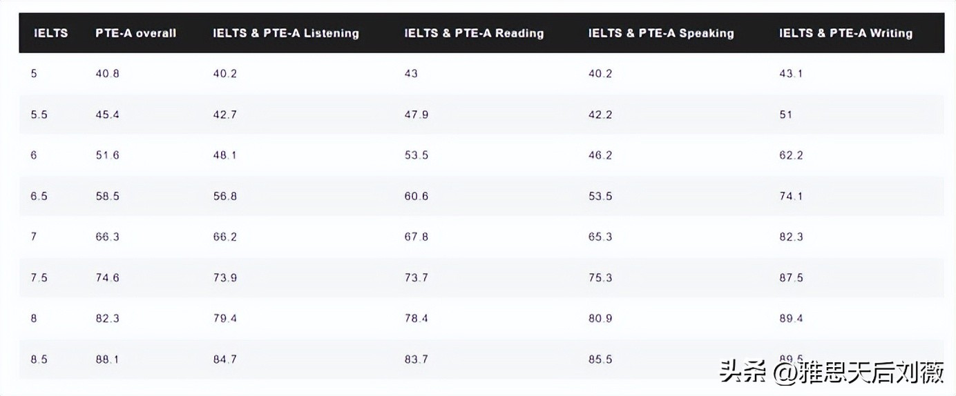Click the IELTS 5.5 row label

39,115
